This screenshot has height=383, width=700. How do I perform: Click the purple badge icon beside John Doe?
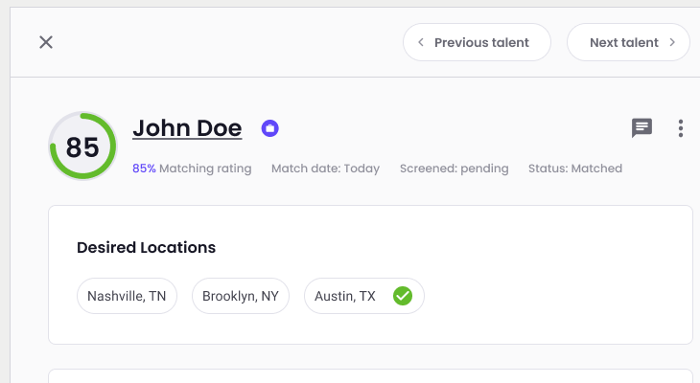[x=270, y=128]
